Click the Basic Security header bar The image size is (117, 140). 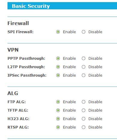tap(62, 6)
